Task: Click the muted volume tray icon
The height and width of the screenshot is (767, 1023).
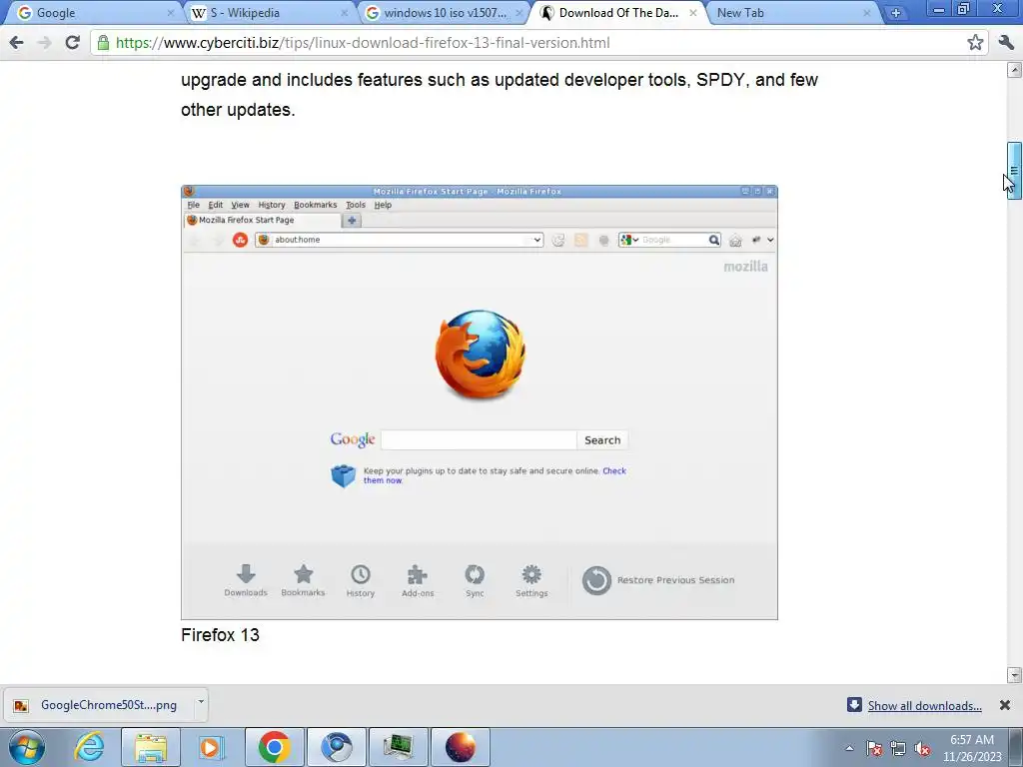Action: (922, 748)
